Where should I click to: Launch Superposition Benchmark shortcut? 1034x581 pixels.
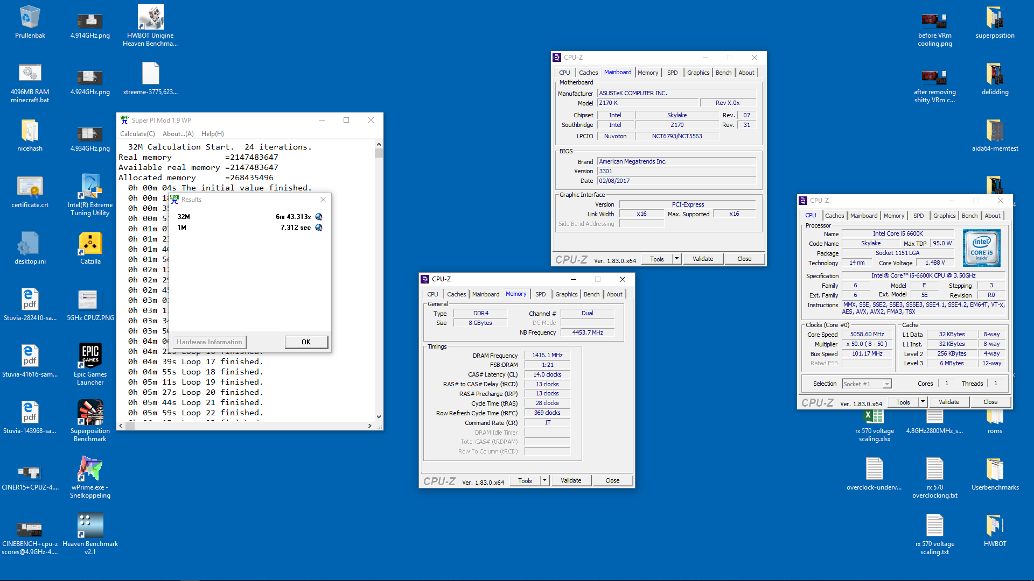[90, 412]
